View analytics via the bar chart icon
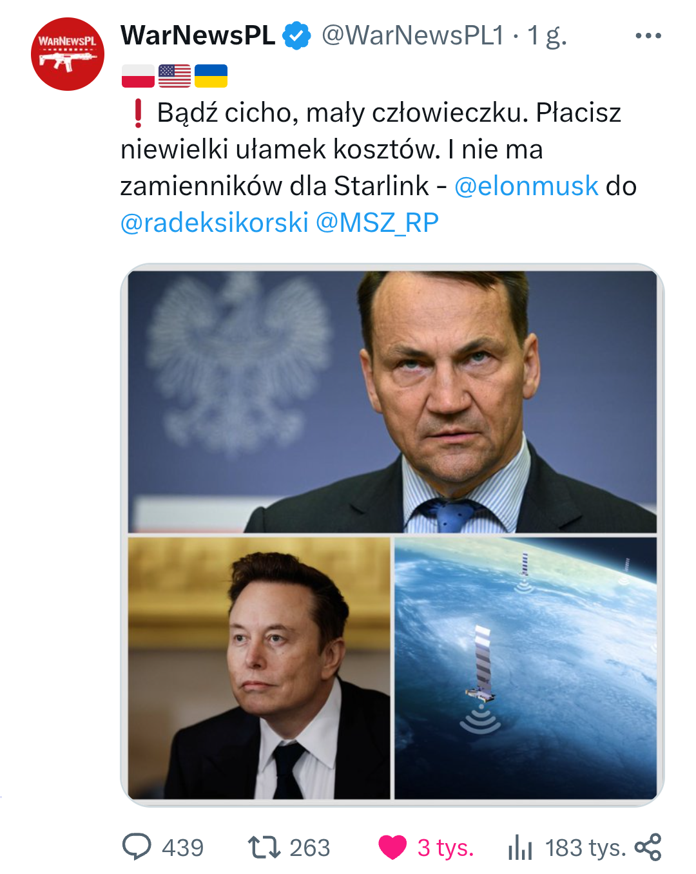696x874 pixels. tap(520, 847)
